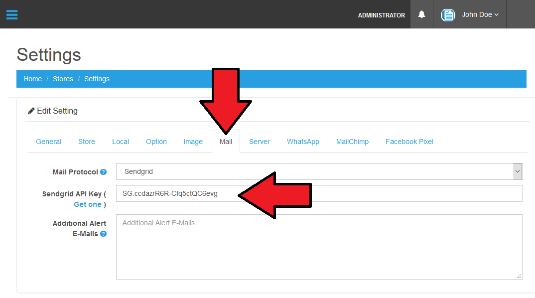Select the Option tab
The image size is (535, 298).
156,142
